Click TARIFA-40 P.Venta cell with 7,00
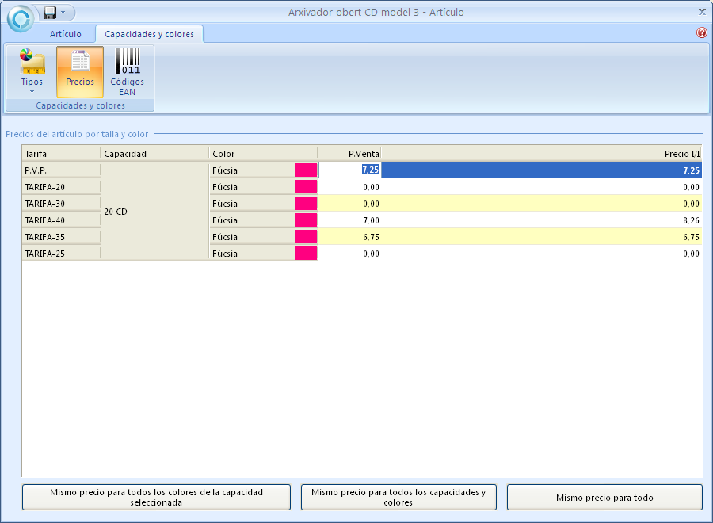The width and height of the screenshot is (713, 523). click(349, 220)
